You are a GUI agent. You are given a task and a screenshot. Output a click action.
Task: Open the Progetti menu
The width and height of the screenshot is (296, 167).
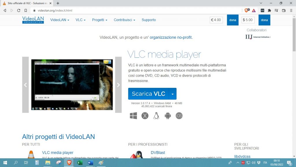pos(99,20)
